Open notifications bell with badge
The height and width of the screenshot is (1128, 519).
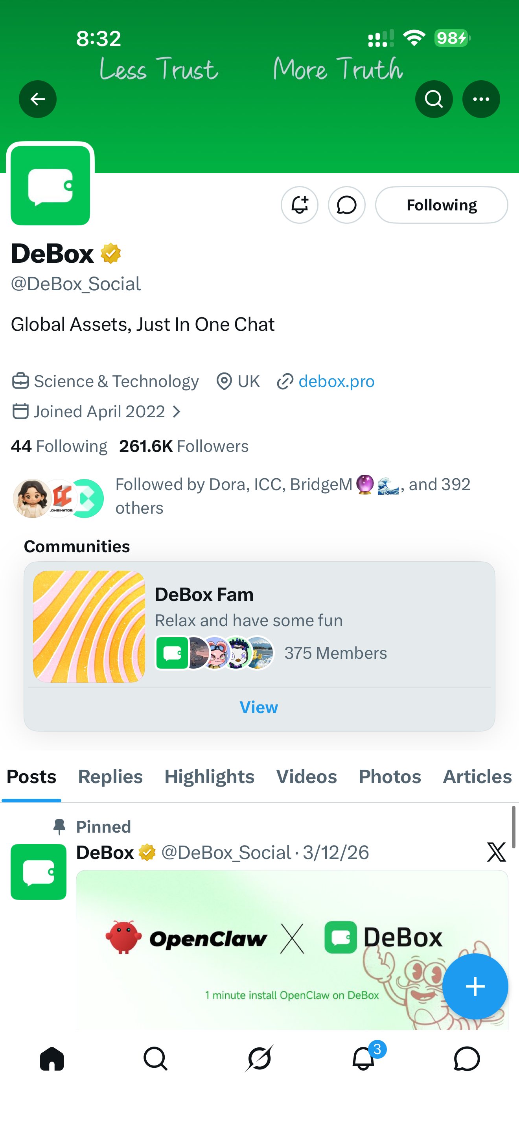364,1059
